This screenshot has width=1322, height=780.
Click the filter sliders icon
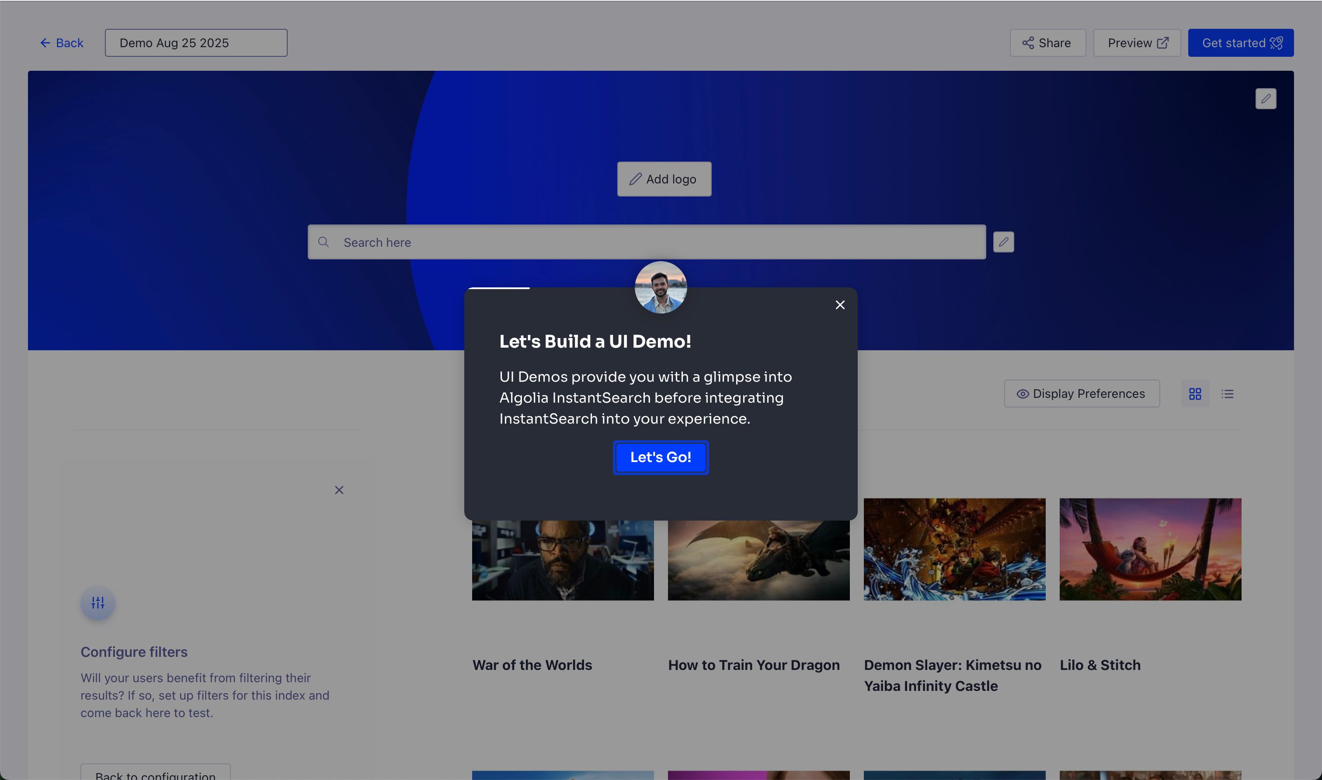98,602
